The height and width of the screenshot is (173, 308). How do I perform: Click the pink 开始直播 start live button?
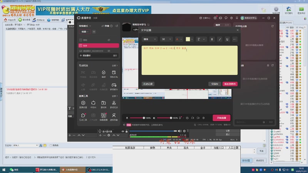(x=221, y=118)
